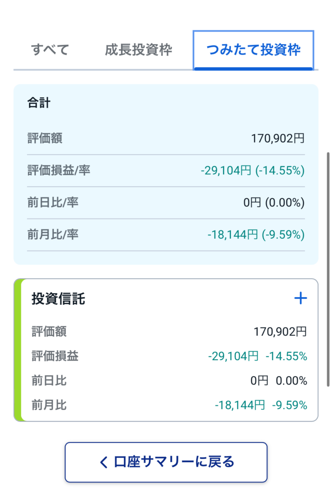Select the 評価損益/率 row in 合計

(x=166, y=170)
